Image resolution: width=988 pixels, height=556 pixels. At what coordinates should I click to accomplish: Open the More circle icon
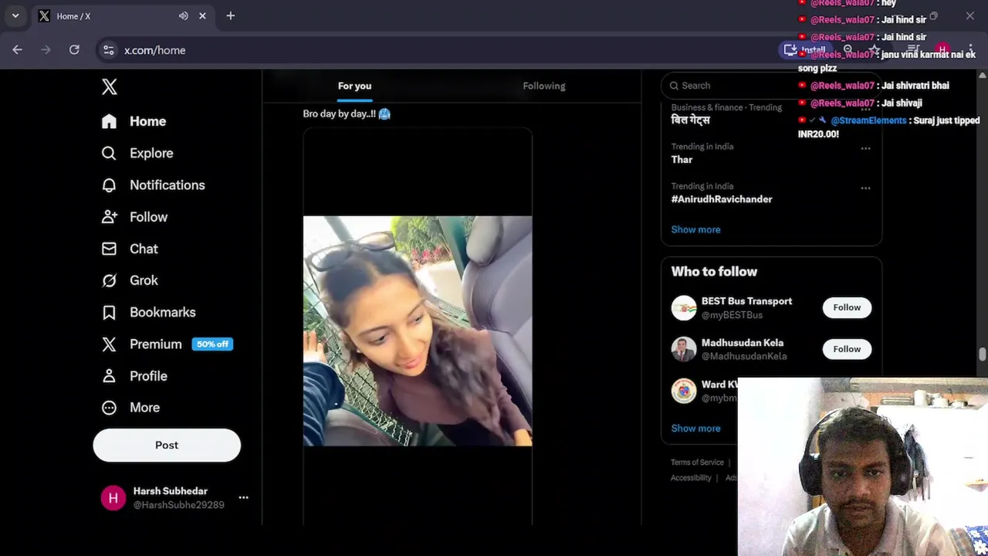coord(109,408)
